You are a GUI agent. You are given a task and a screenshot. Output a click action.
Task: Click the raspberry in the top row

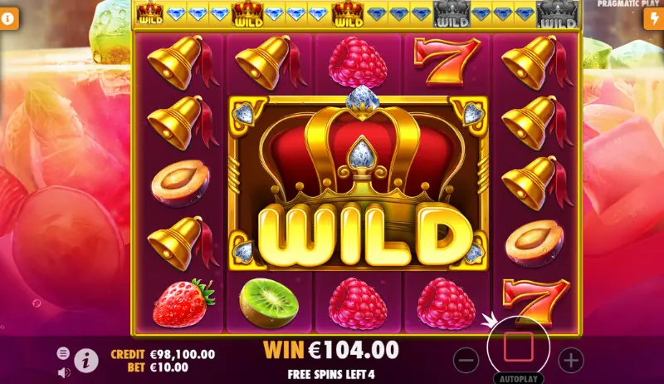point(358,62)
